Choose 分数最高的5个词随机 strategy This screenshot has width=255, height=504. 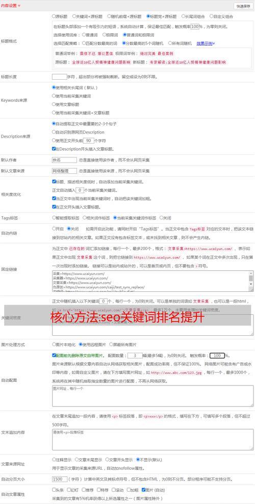click(123, 43)
